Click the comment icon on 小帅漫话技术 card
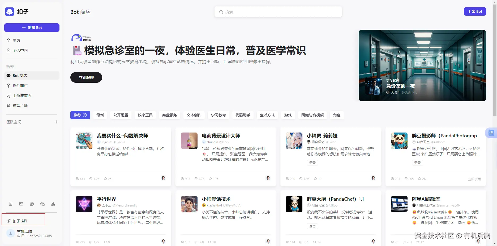The width and height of the screenshot is (497, 246). pos(196,242)
